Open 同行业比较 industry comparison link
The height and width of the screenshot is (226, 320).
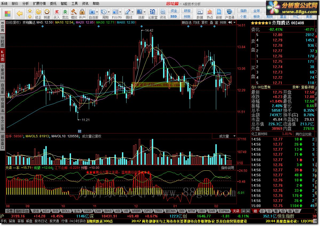click(x=304, y=134)
